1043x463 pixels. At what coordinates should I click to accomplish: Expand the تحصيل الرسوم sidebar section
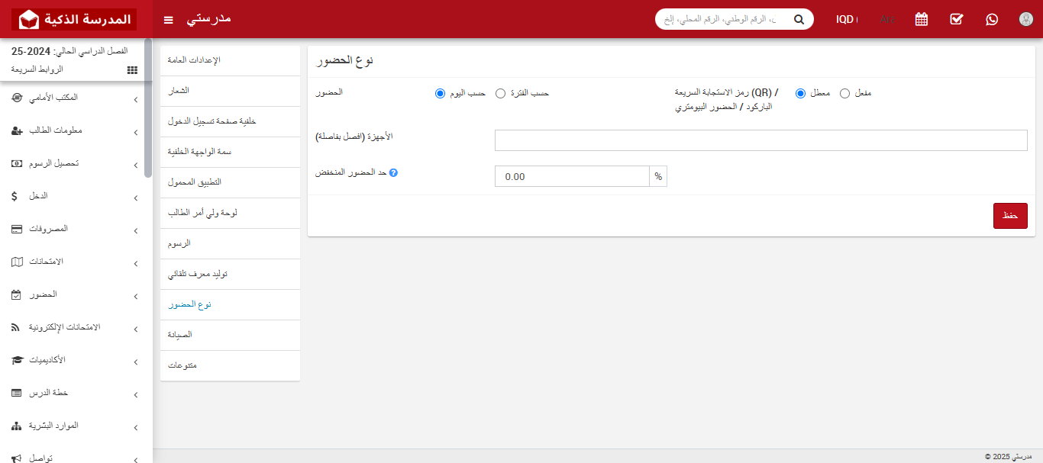76,163
